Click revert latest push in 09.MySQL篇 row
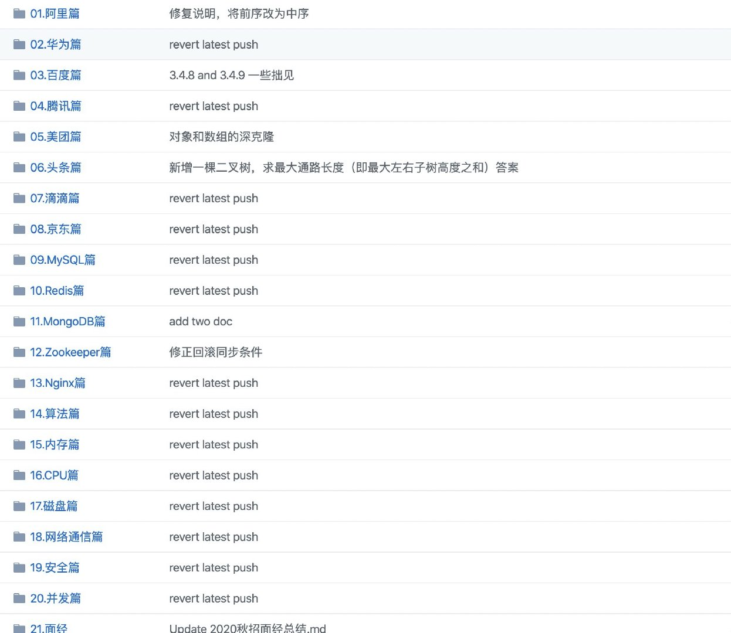731x633 pixels. tap(214, 260)
